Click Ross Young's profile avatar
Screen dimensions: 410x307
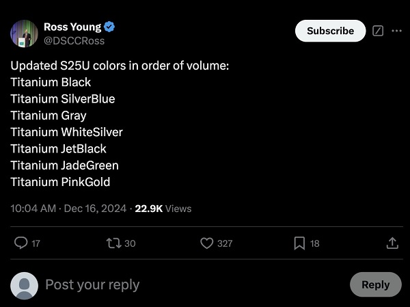click(x=24, y=34)
